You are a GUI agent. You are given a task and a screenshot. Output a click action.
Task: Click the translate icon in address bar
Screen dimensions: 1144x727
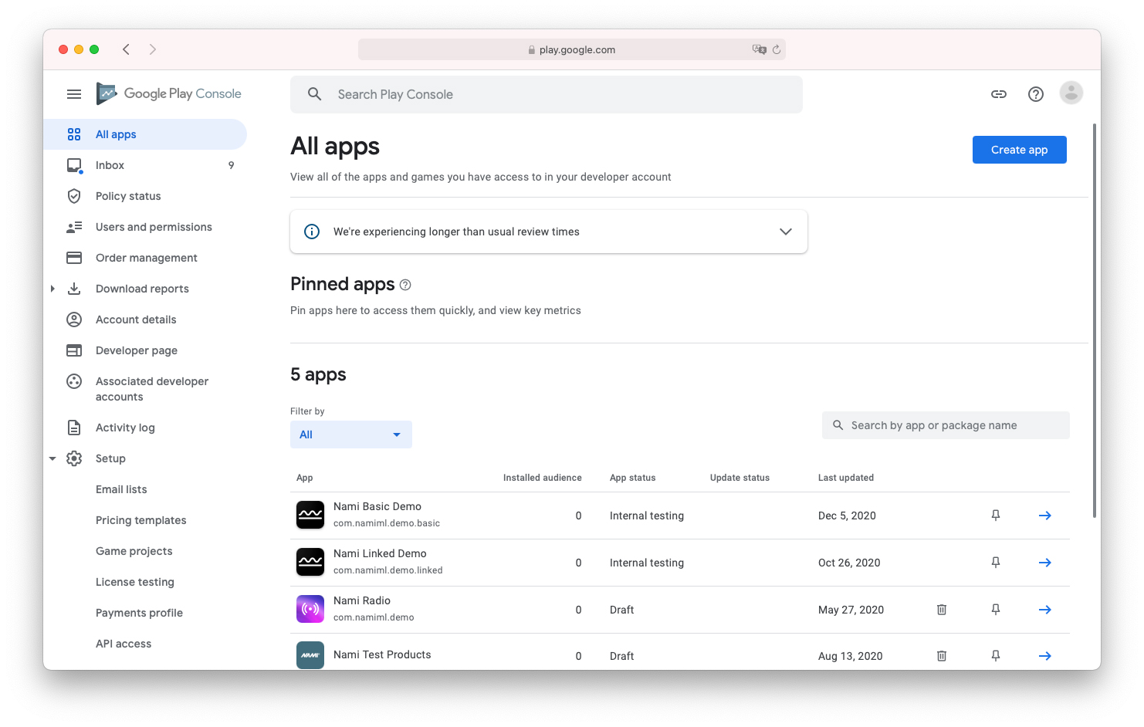760,49
